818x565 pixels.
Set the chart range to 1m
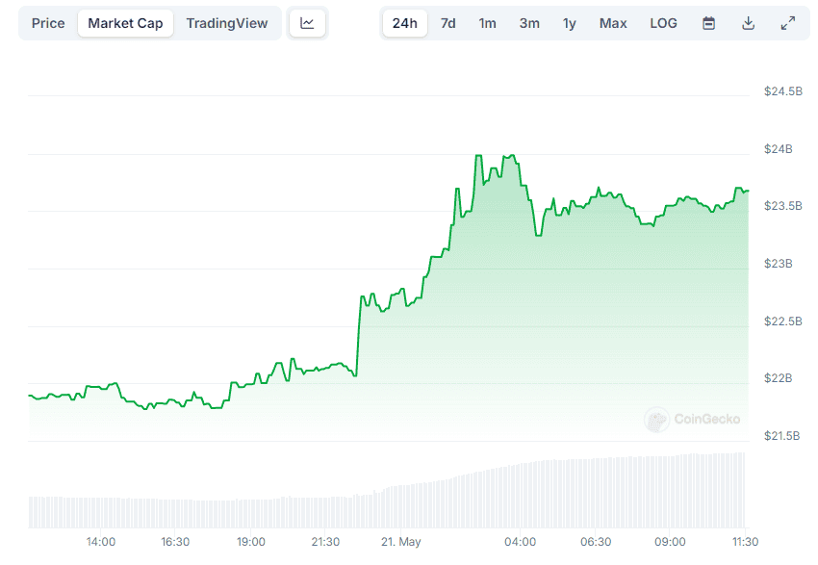click(487, 23)
